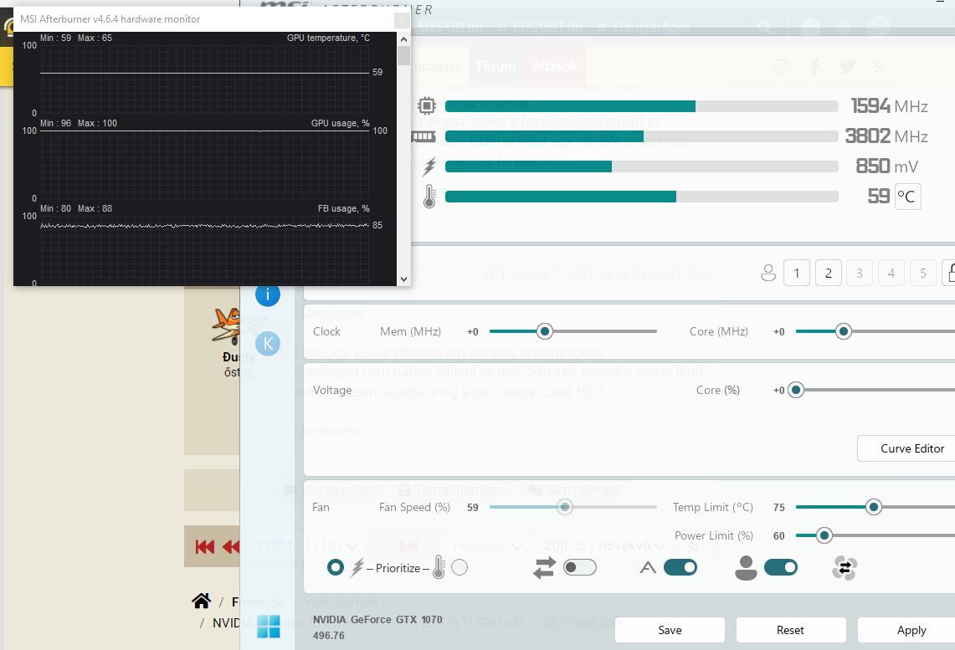Click the prioritize lightning bolt icon
The width and height of the screenshot is (955, 650).
pos(357,568)
